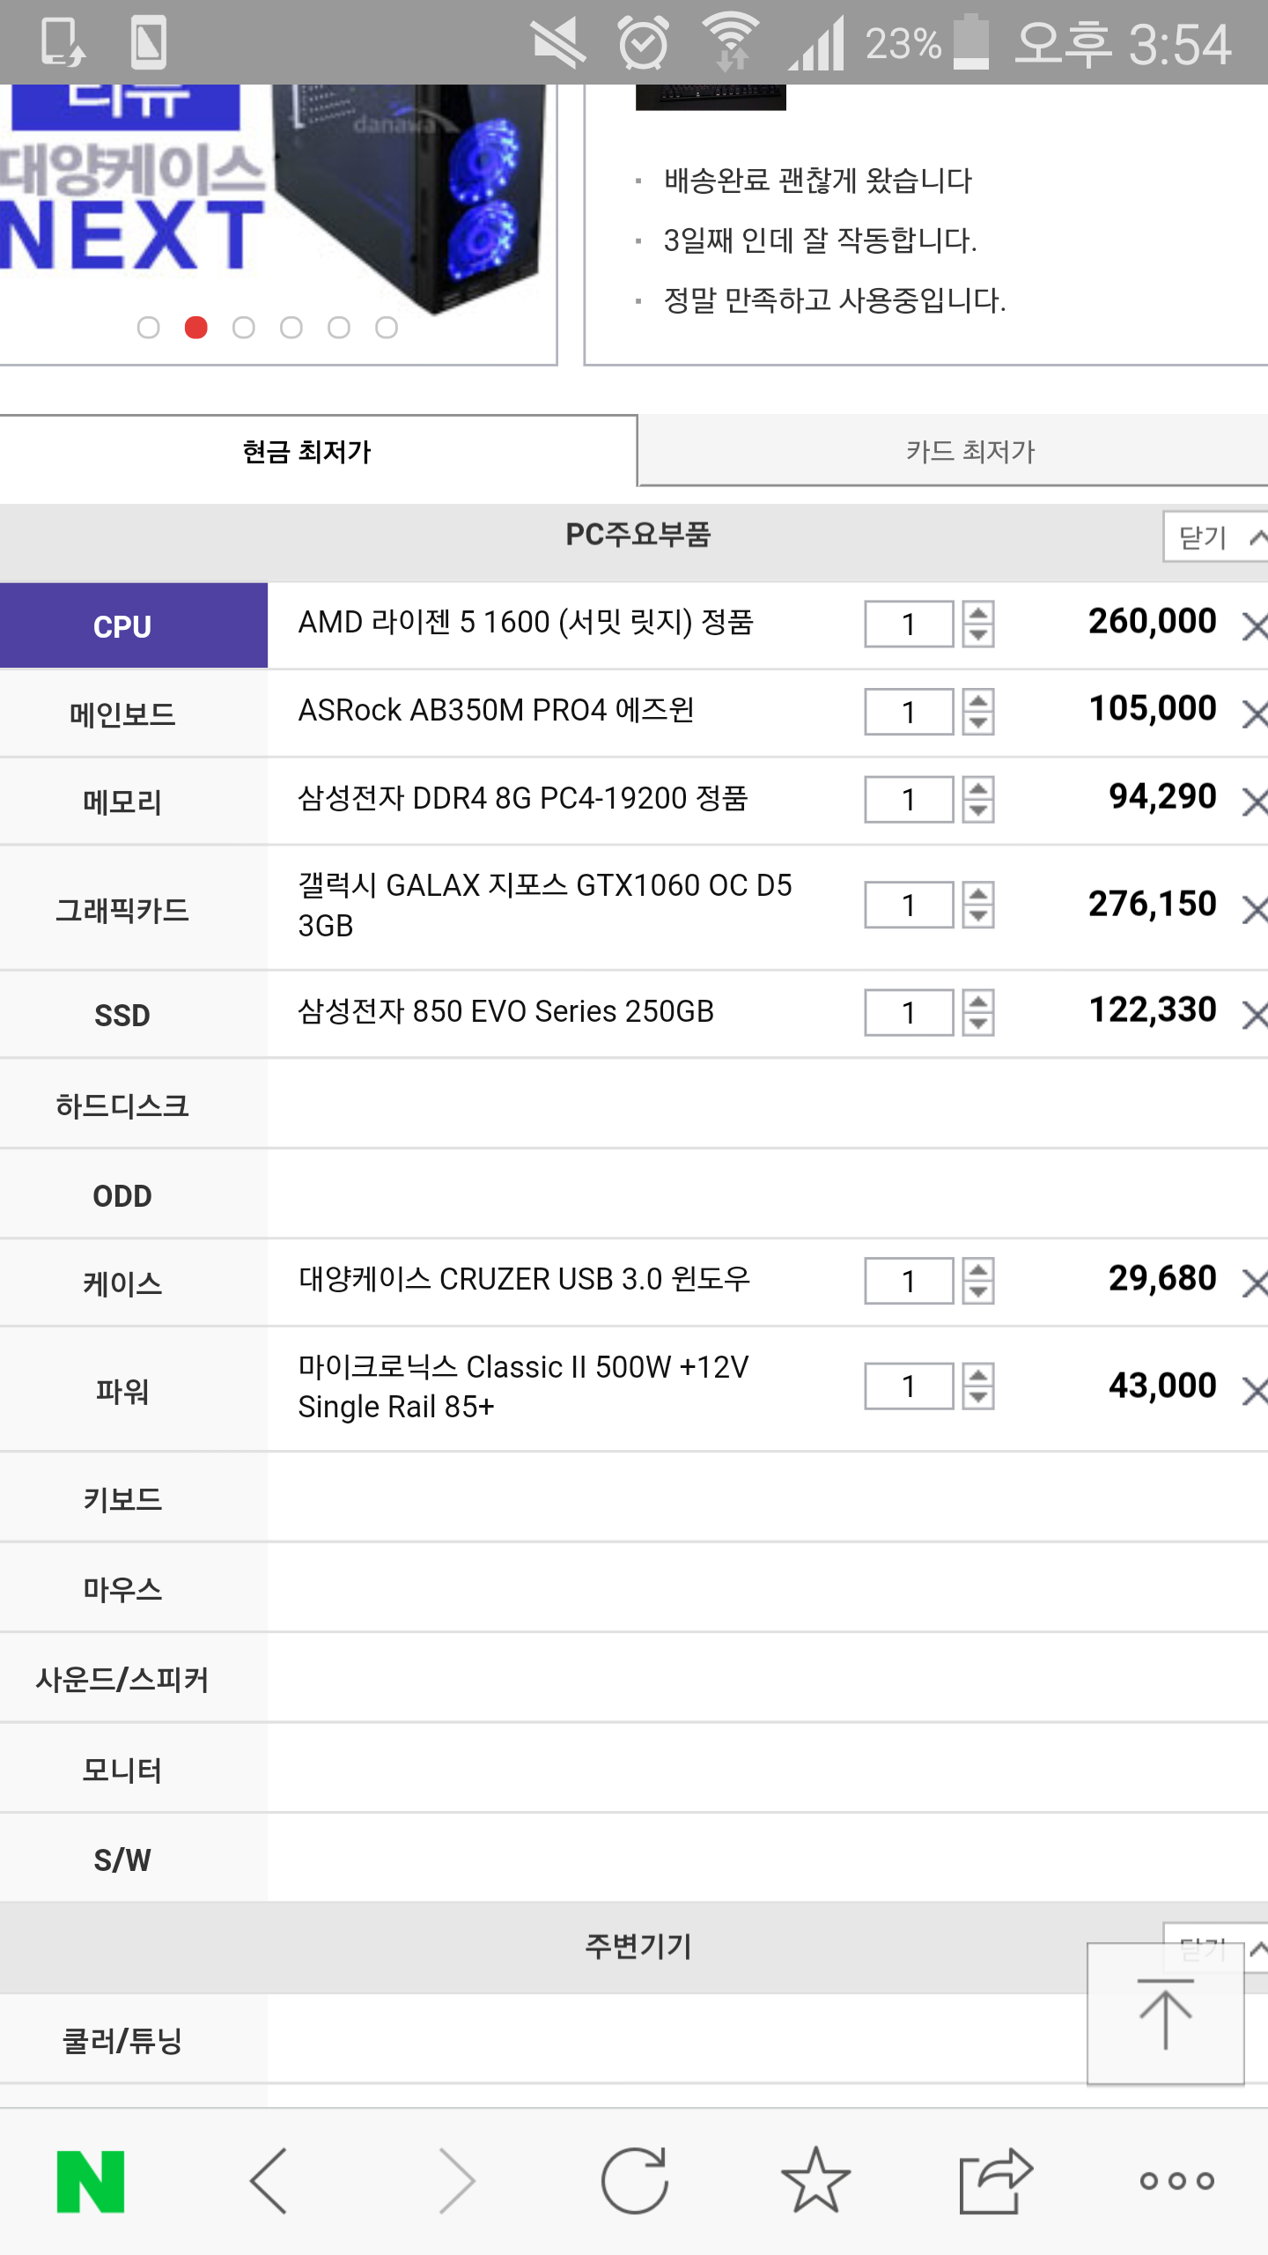Viewport: 1268px width, 2255px height.
Task: Select the third carousel dot indicator
Action: pyautogui.click(x=244, y=328)
